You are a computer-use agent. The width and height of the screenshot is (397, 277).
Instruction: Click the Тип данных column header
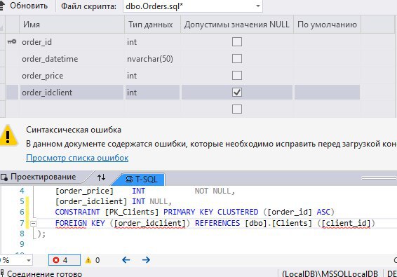pos(152,25)
